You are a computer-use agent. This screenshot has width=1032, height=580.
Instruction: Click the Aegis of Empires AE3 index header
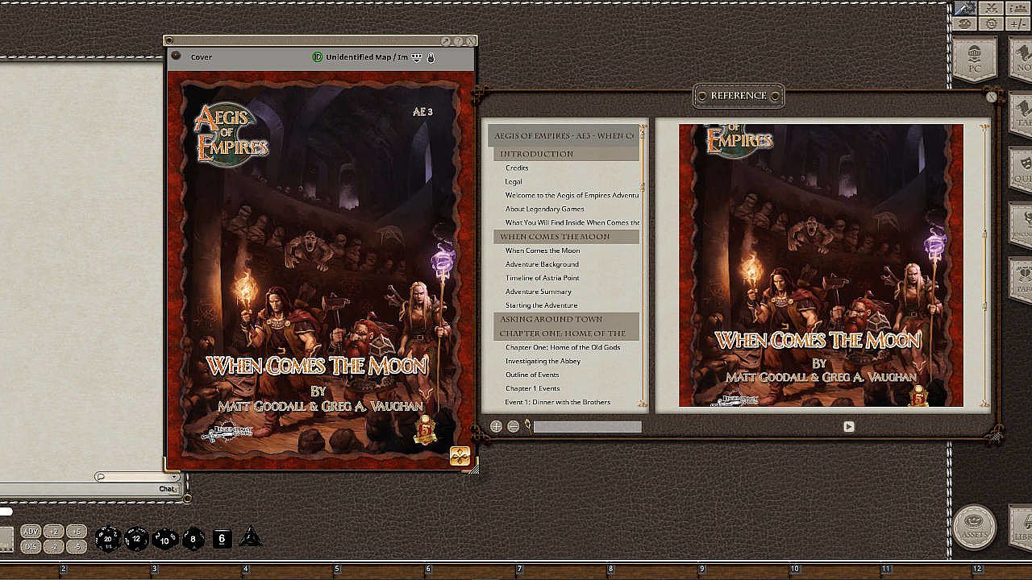click(x=564, y=135)
